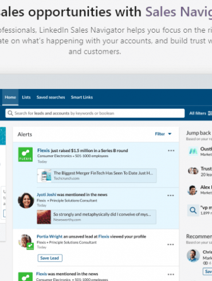Open Chris profile photo in Recommended

[193, 256]
